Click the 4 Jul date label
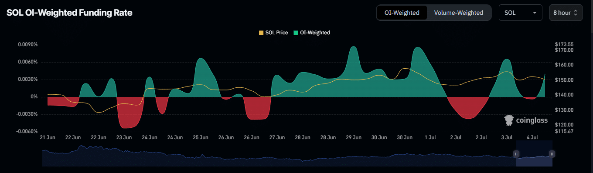This screenshot has width=593, height=173. pyautogui.click(x=532, y=137)
